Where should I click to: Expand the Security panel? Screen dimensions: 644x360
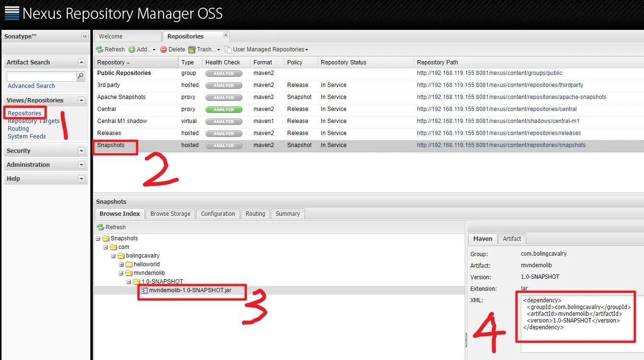pyautogui.click(x=81, y=151)
